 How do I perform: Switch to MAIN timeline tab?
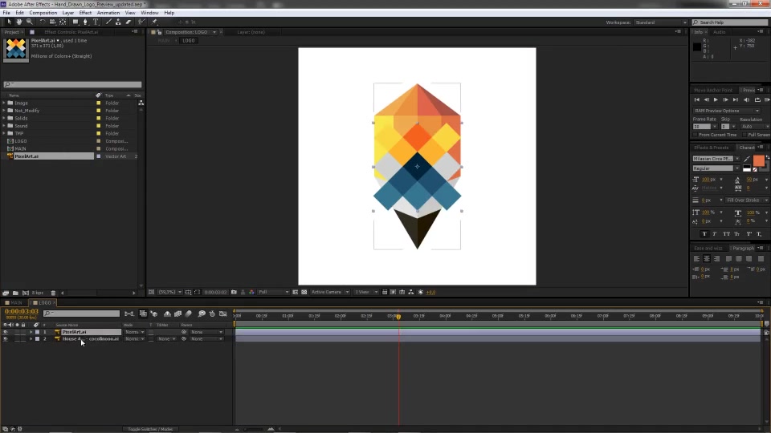coord(15,303)
